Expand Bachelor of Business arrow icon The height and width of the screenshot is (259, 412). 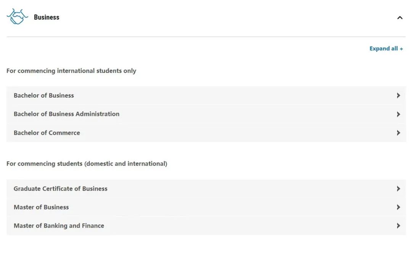pos(398,95)
